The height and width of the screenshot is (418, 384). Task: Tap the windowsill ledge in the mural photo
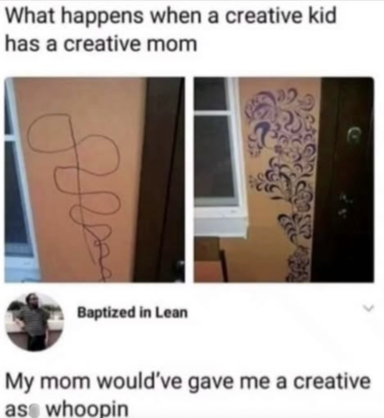click(x=220, y=223)
